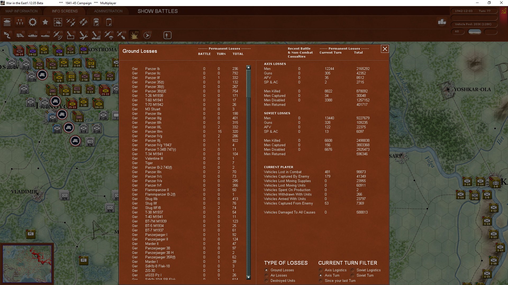Select Since your last Turn filter
The height and width of the screenshot is (285, 508).
(321, 281)
